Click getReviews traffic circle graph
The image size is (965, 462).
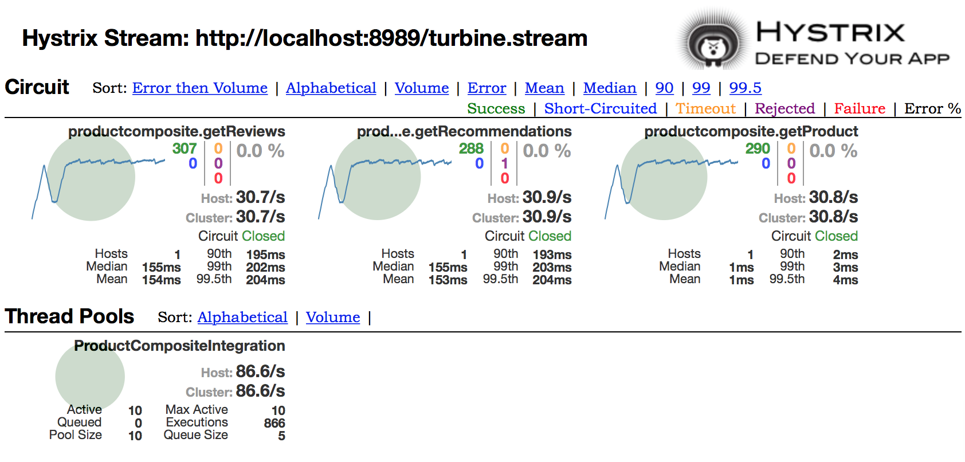click(91, 177)
